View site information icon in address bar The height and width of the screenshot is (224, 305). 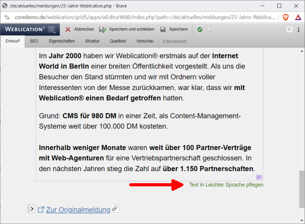(7, 17)
